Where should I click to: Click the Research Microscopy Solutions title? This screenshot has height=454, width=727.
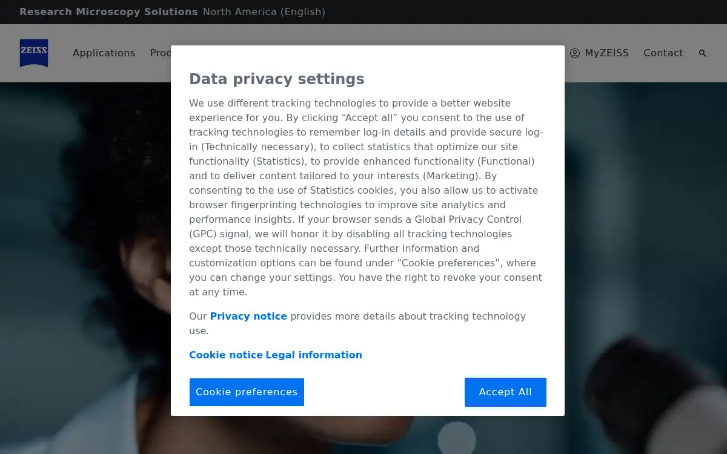tap(108, 12)
